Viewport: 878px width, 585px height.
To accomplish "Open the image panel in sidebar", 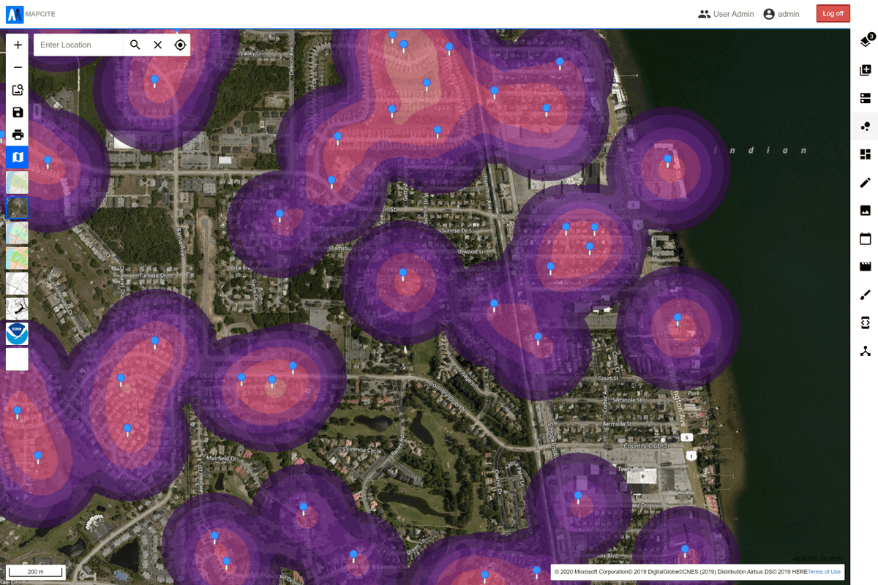I will [x=866, y=211].
